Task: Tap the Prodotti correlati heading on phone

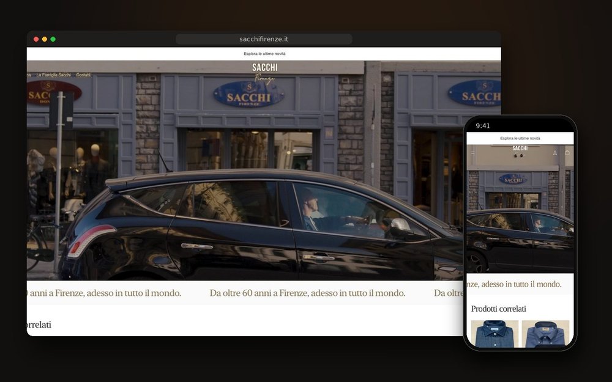Action: pos(498,309)
